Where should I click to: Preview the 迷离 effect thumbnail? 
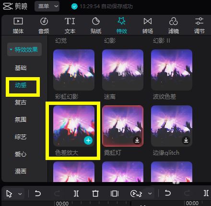[x=123, y=70]
